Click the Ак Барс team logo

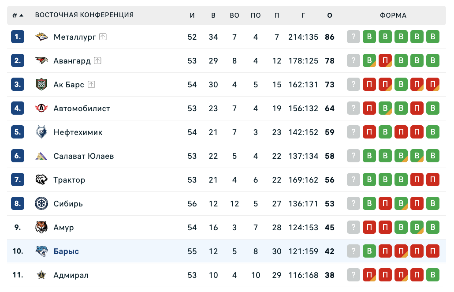pyautogui.click(x=41, y=85)
